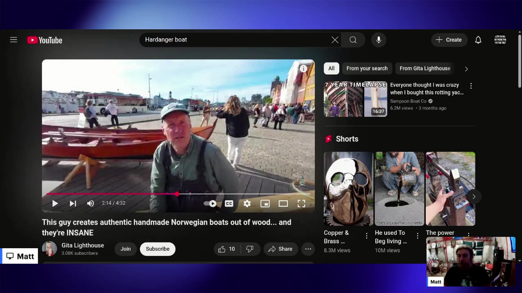Show more filter chips with arrow

[x=467, y=69]
